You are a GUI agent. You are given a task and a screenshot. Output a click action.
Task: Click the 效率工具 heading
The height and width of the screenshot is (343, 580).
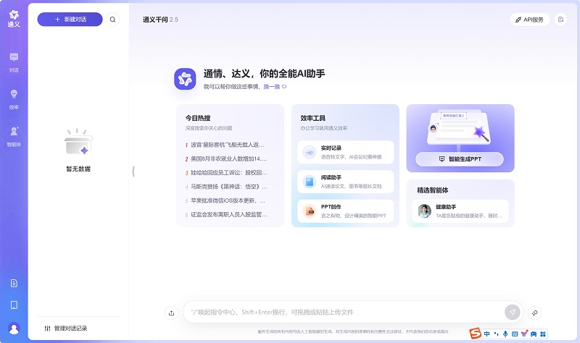[313, 118]
